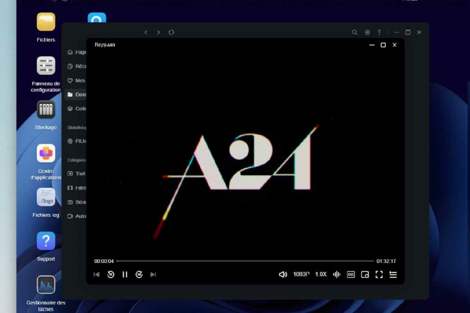Viewport: 470px width, 313px height.
Task: Toggle CC subtitles in the player
Action: (351, 274)
